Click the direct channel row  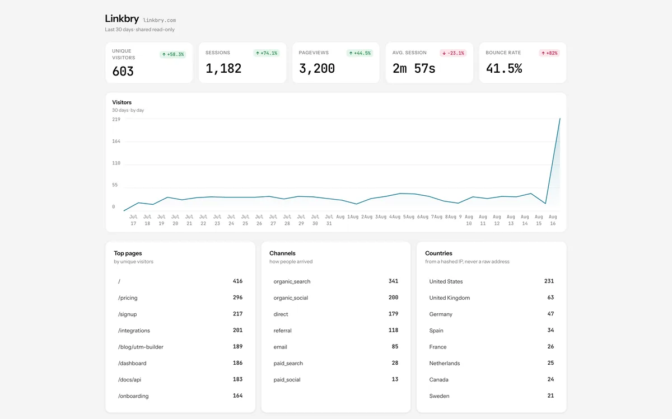pyautogui.click(x=336, y=314)
